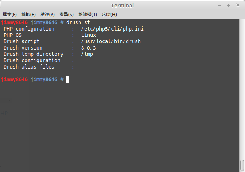This screenshot has height=172, width=245.
Task: Click the Drush version 8.0.3 value
Action: [89, 48]
